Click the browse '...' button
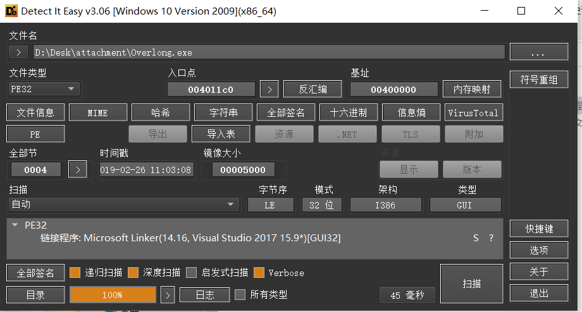The image size is (582, 312). (x=539, y=52)
